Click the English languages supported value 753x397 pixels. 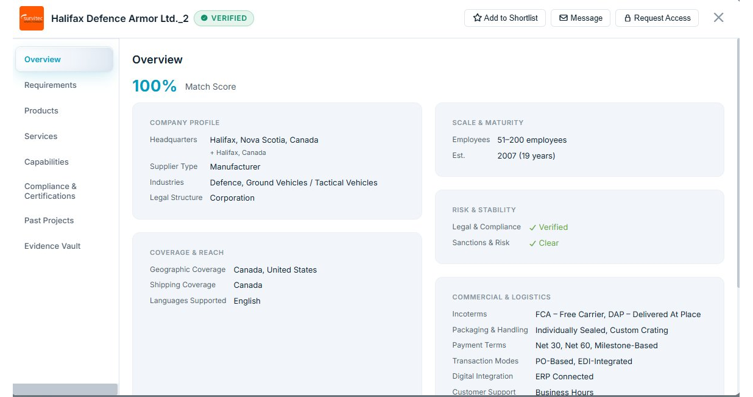(x=247, y=301)
